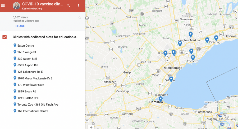This screenshot has width=238, height=129.
Task: Click the search magnifier icon
Action: (68, 6)
